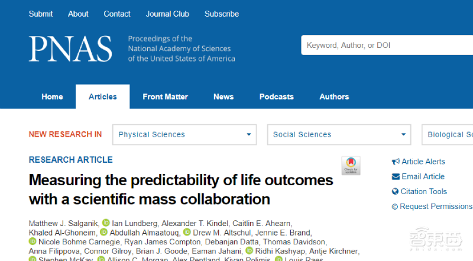This screenshot has height=261, width=473.
Task: Click the Journal Club link
Action: pyautogui.click(x=167, y=14)
